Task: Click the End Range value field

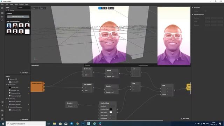Action: (112, 118)
